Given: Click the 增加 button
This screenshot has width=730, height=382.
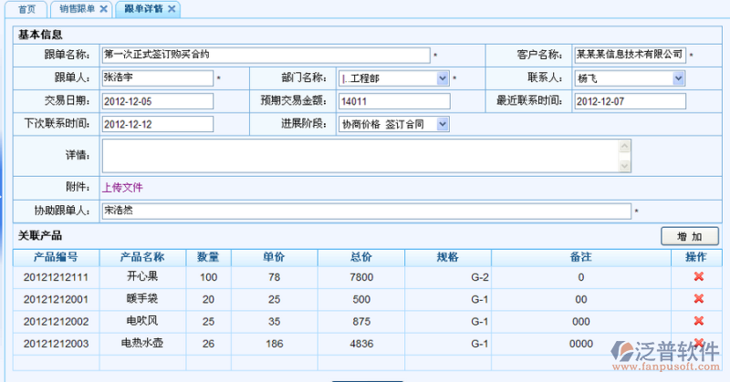Looking at the screenshot, I should click(690, 236).
